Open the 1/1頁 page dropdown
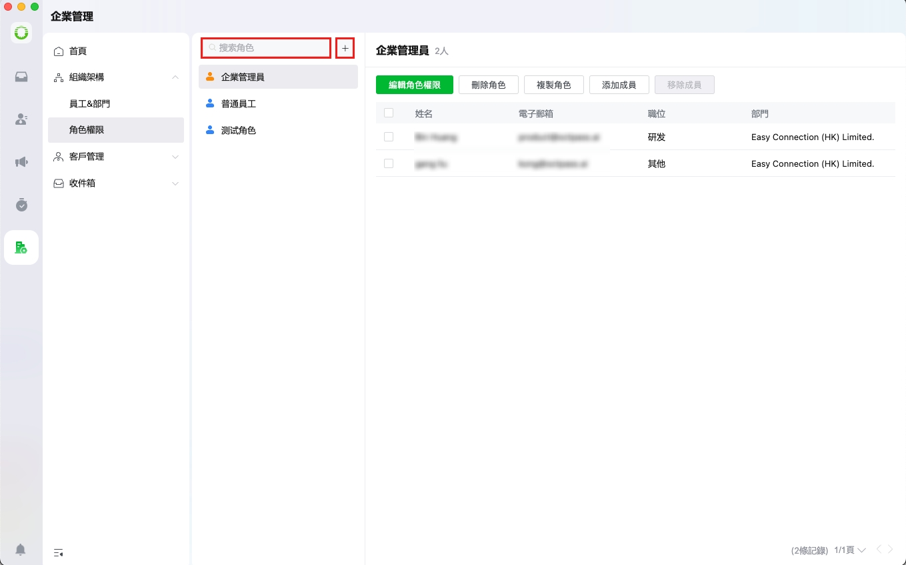Image resolution: width=906 pixels, height=565 pixels. (850, 550)
